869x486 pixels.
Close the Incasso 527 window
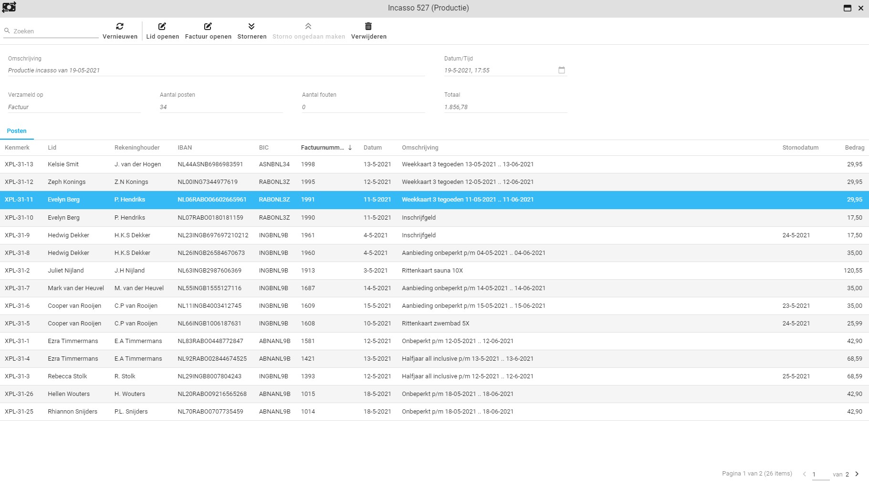click(861, 8)
